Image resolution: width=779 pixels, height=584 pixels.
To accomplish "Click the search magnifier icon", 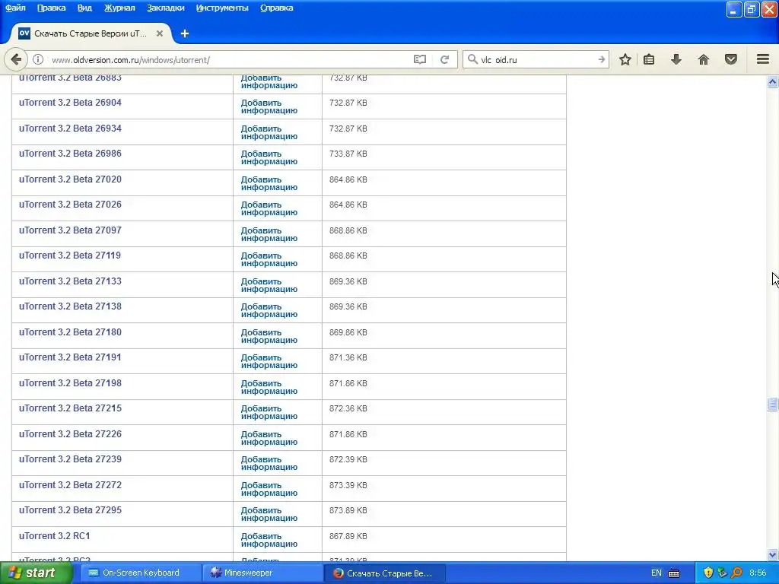I will 472,59.
